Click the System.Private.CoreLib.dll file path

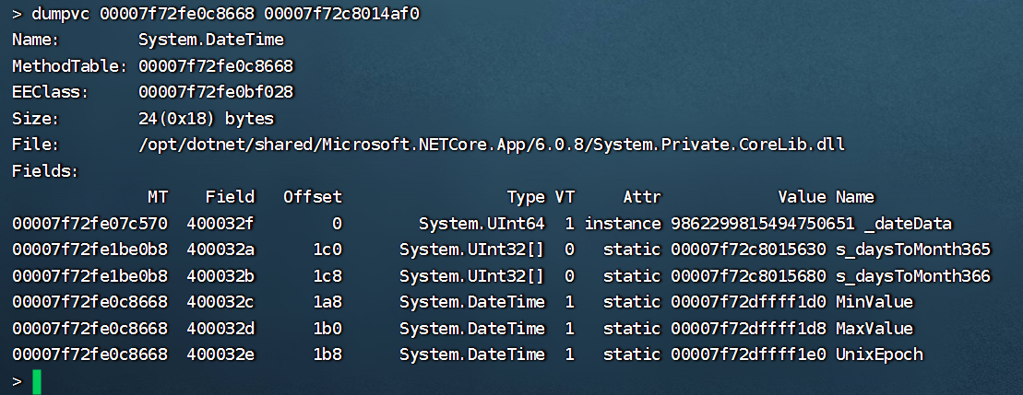point(491,145)
